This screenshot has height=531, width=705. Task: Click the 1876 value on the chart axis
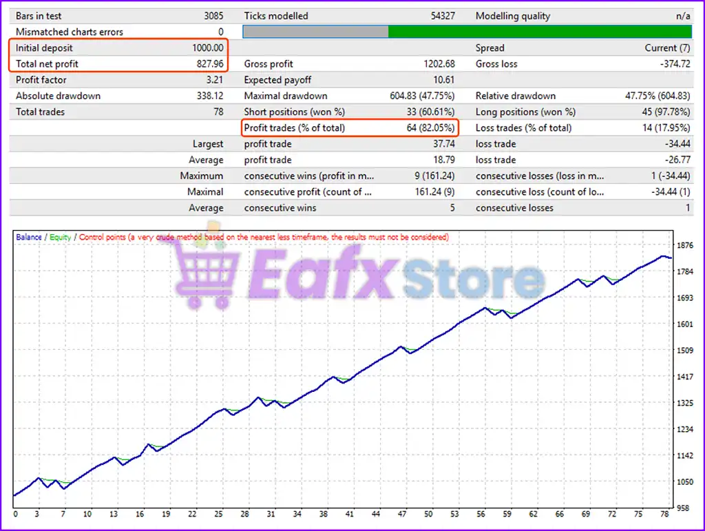[x=685, y=245]
